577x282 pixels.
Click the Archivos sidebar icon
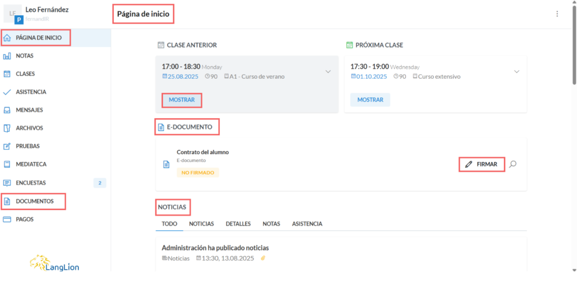[7, 128]
